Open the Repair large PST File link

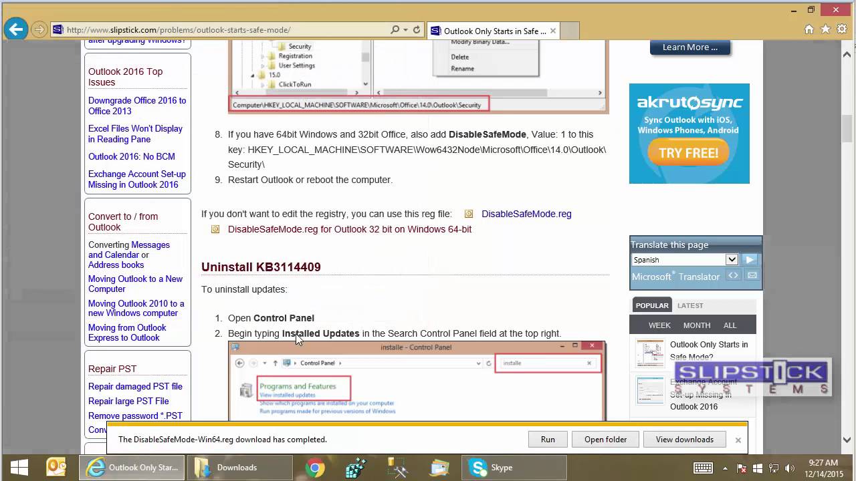click(128, 401)
